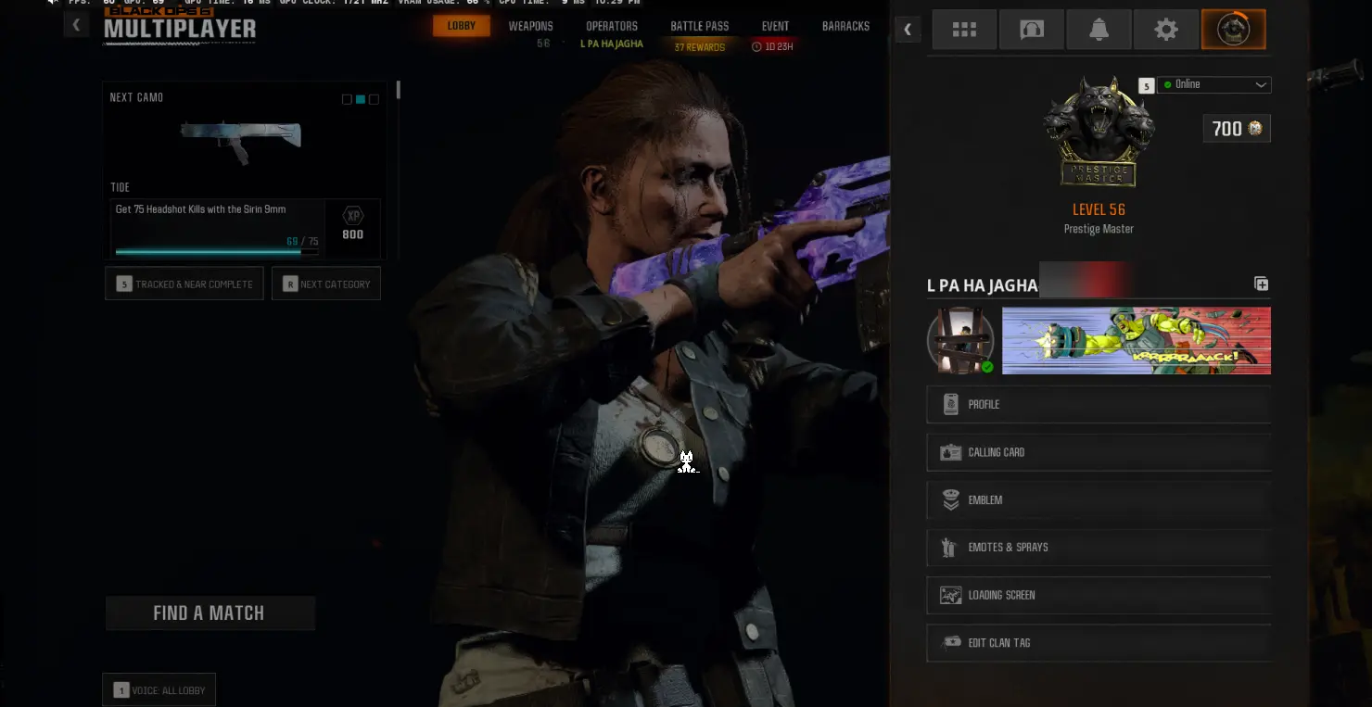Switch to the Barracks tab
The width and height of the screenshot is (1372, 707).
click(x=845, y=26)
